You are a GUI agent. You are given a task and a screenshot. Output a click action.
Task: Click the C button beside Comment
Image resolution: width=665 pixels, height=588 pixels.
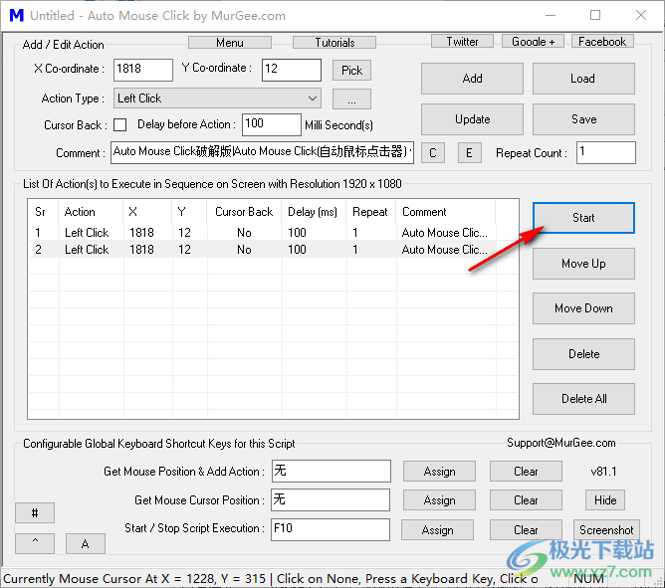(433, 153)
